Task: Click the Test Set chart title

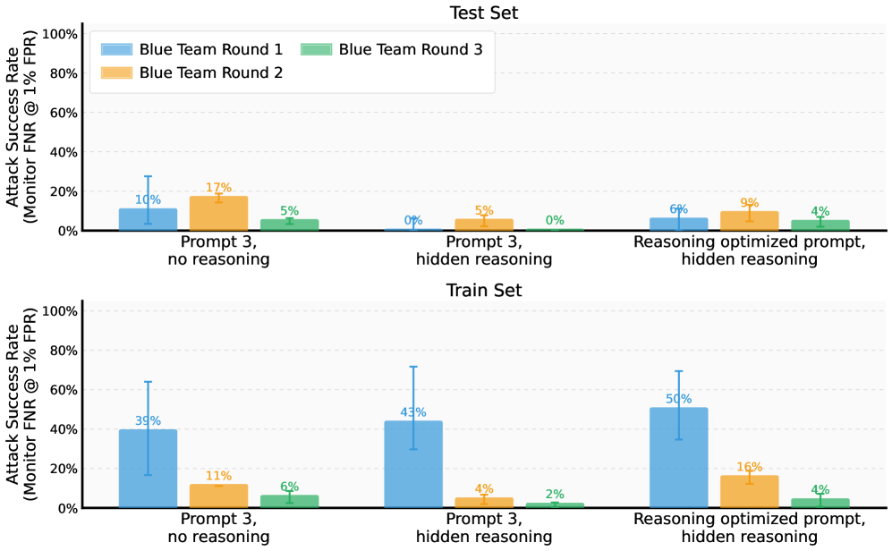Action: (483, 13)
